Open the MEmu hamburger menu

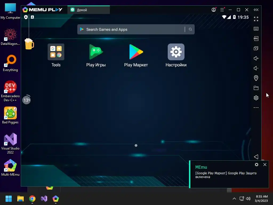point(222,10)
